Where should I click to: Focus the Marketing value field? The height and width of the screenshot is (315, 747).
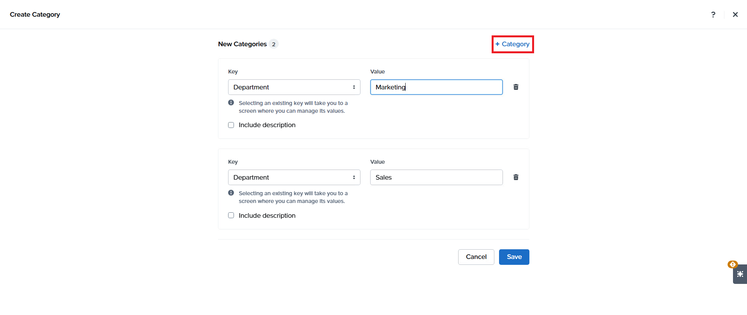[436, 87]
